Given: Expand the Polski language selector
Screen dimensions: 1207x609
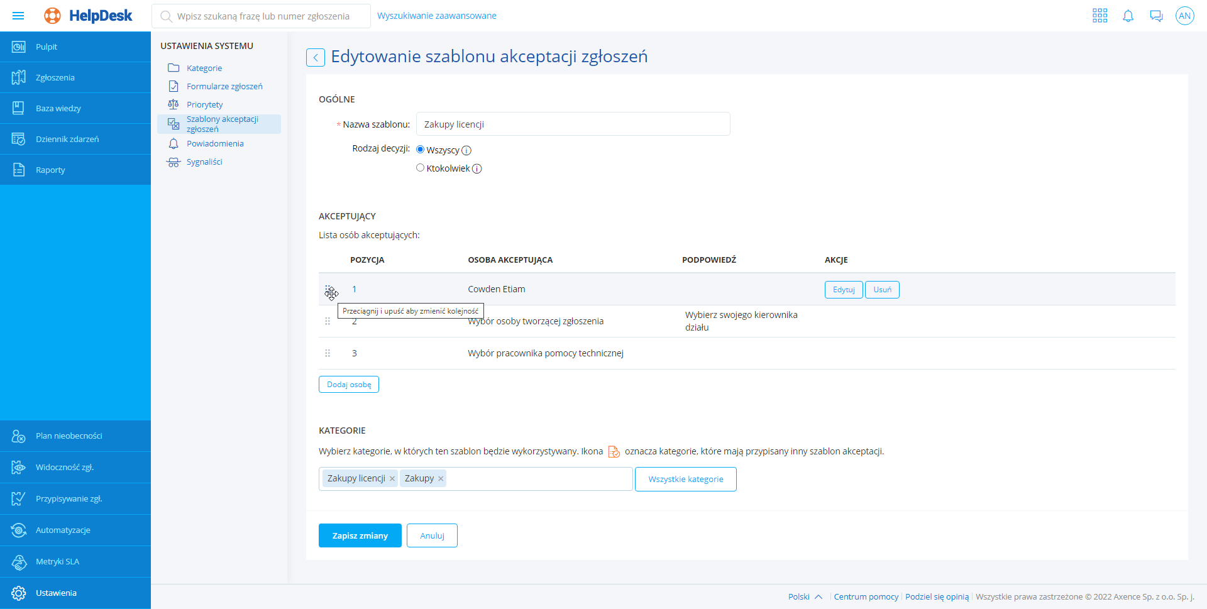Looking at the screenshot, I should (805, 596).
